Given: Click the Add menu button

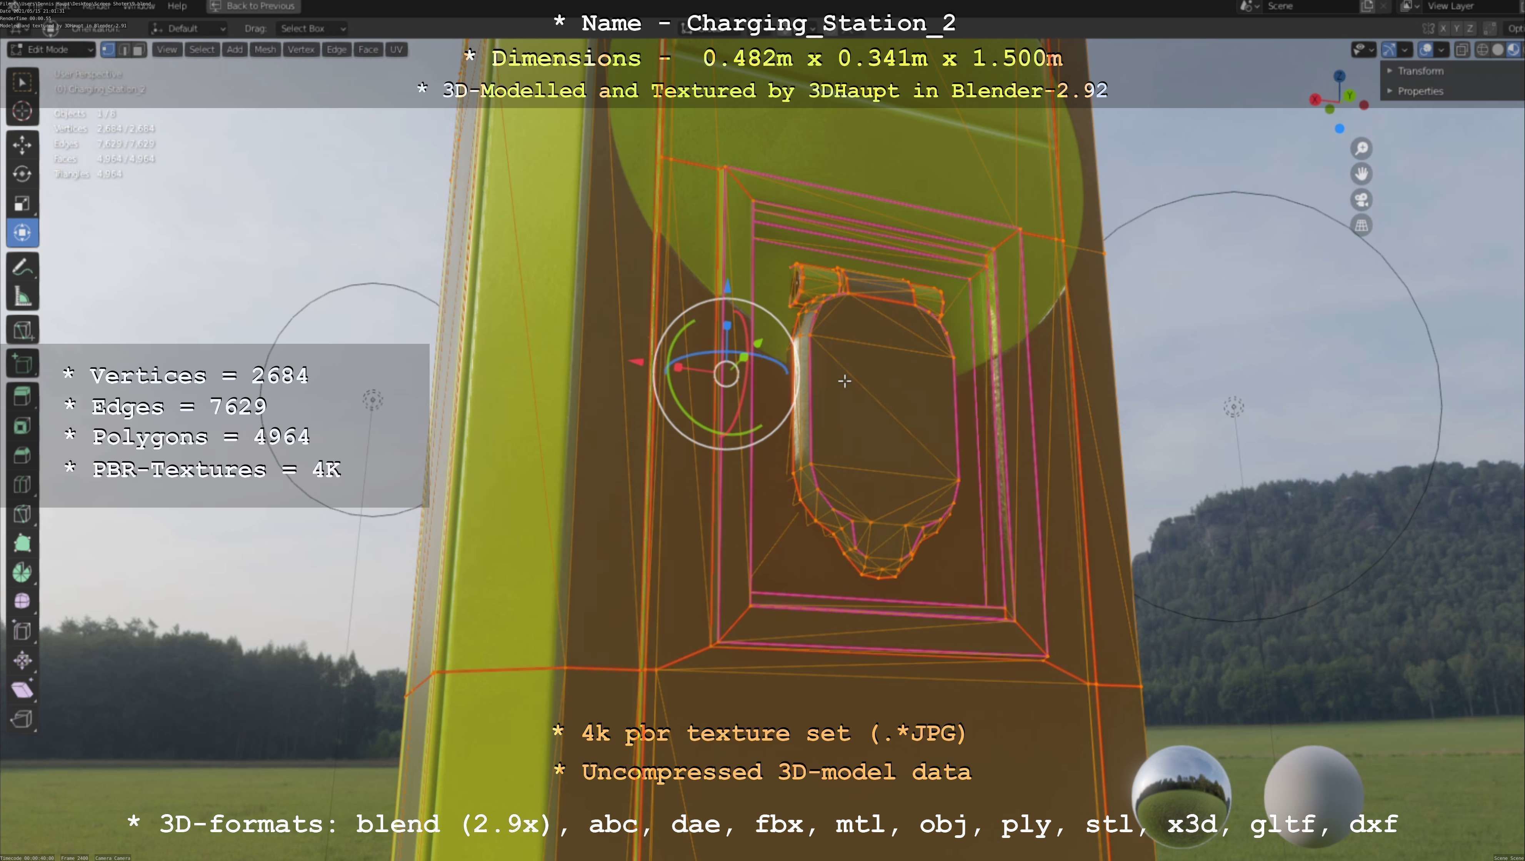Looking at the screenshot, I should [x=235, y=50].
